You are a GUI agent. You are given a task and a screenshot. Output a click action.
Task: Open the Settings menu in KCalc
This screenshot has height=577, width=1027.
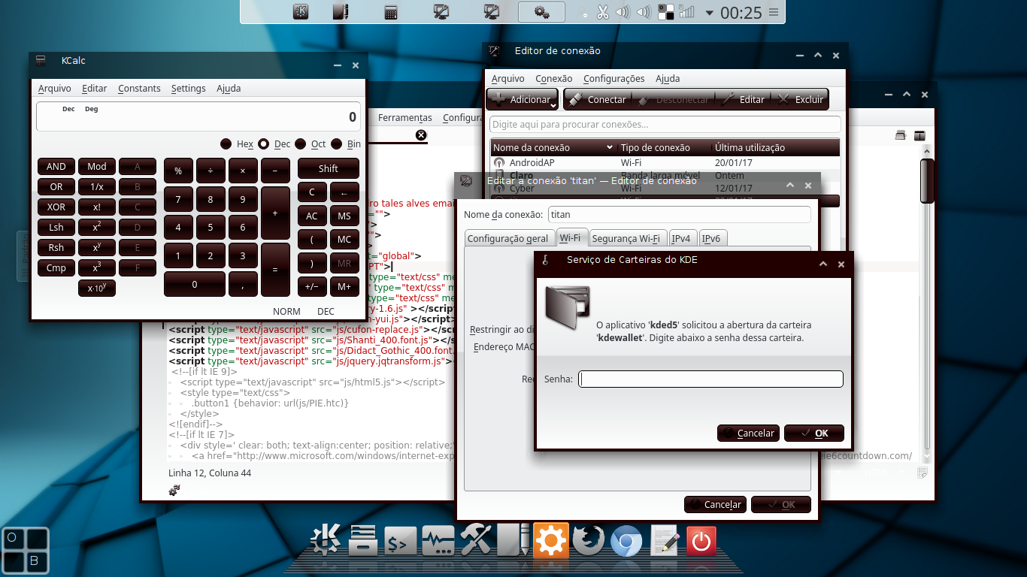tap(188, 88)
